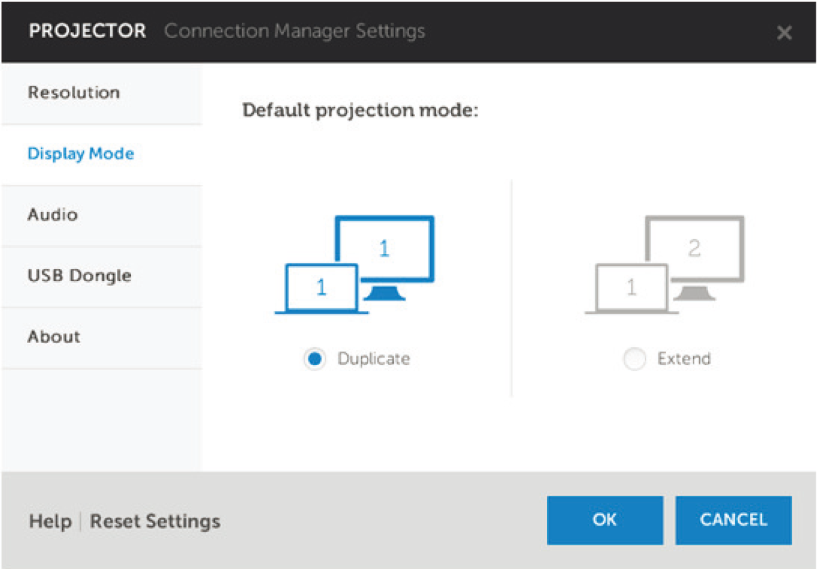Close the Connection Manager Settings window

(x=784, y=33)
